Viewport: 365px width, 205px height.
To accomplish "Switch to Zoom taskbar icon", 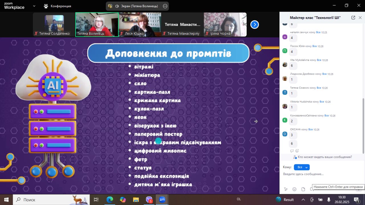I will point(162,200).
